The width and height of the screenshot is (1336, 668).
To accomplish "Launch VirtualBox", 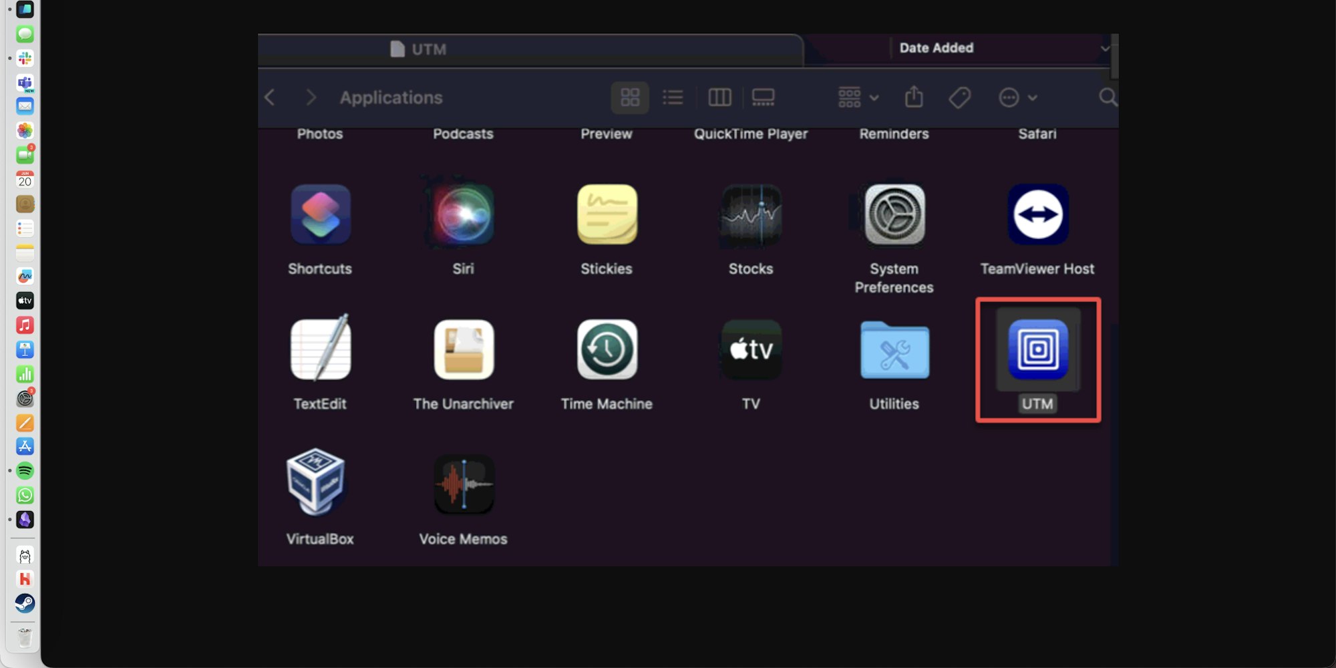I will pos(319,484).
